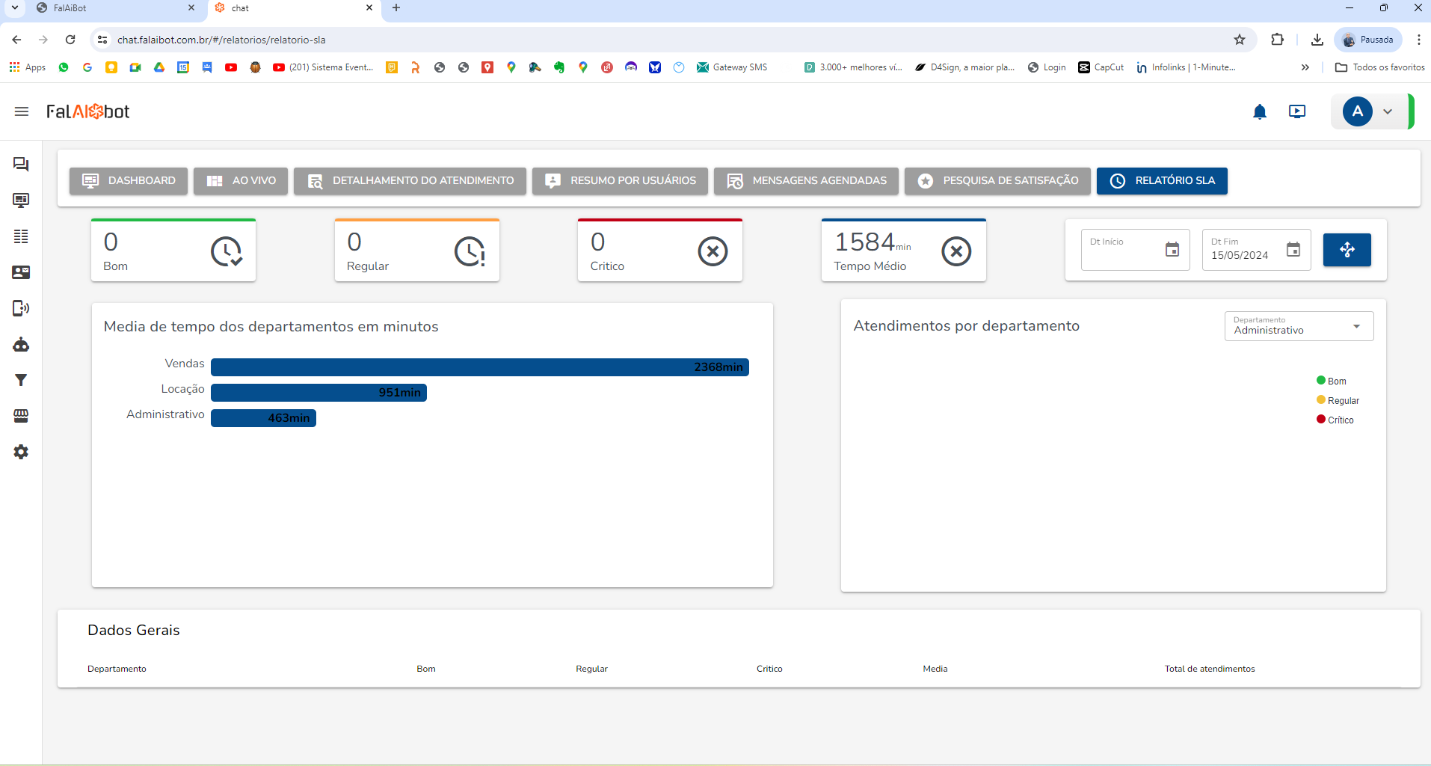Open Chrome's three-dot menu
The image size is (1431, 766).
1418,40
